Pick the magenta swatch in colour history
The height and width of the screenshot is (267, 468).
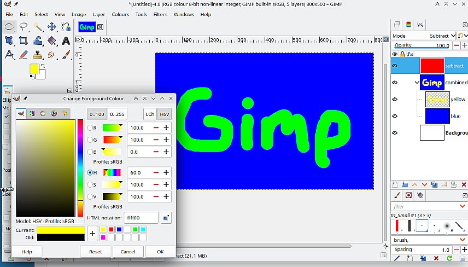[103, 237]
